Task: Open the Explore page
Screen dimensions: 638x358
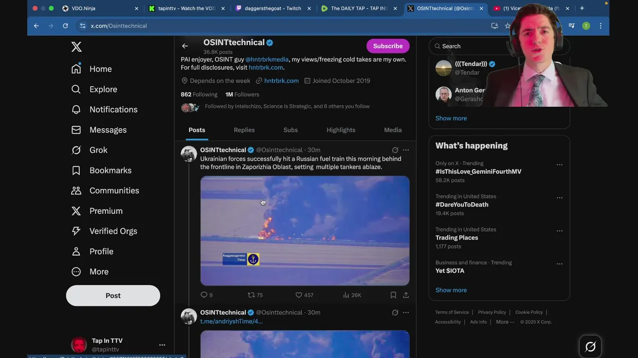Action: (x=94, y=89)
